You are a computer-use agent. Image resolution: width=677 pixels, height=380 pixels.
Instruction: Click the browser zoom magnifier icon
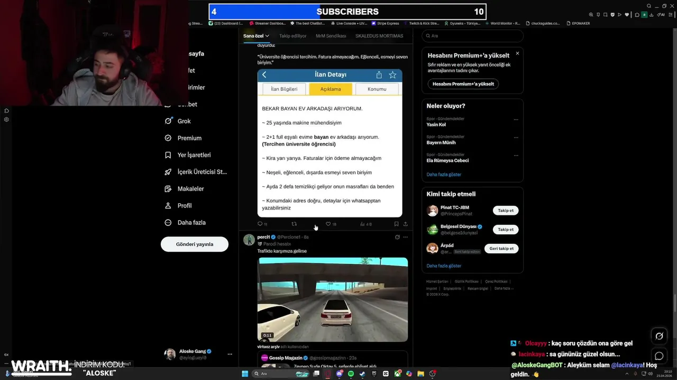592,15
